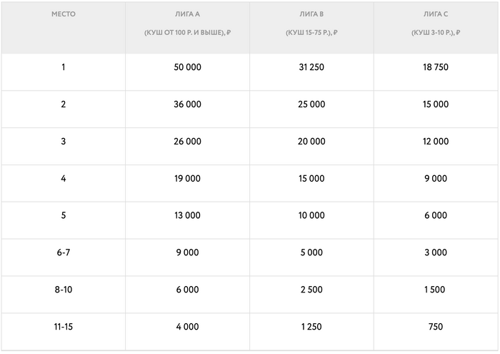Select the 2 500 prize cell
Viewport: 500px width, 354px height.
coord(311,290)
